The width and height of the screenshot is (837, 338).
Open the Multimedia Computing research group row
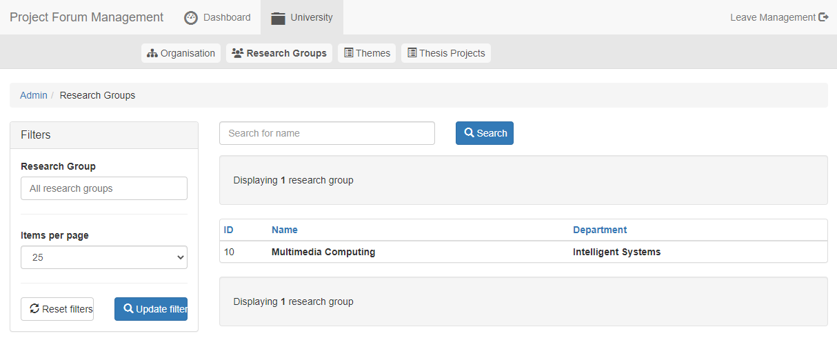point(323,252)
